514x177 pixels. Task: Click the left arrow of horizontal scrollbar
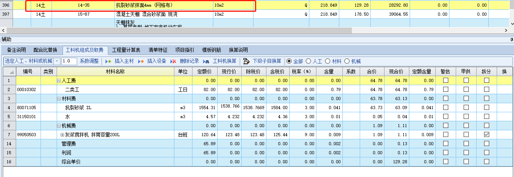point(3,30)
